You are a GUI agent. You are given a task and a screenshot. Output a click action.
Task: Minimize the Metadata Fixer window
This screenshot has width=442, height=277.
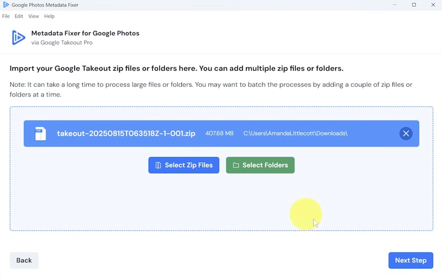(x=394, y=5)
